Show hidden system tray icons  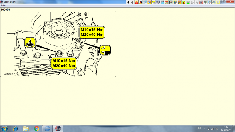point(204,128)
